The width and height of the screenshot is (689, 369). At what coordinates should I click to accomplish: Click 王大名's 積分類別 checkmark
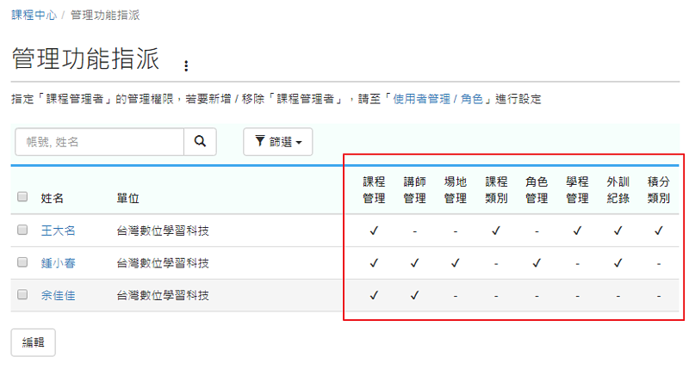point(658,231)
